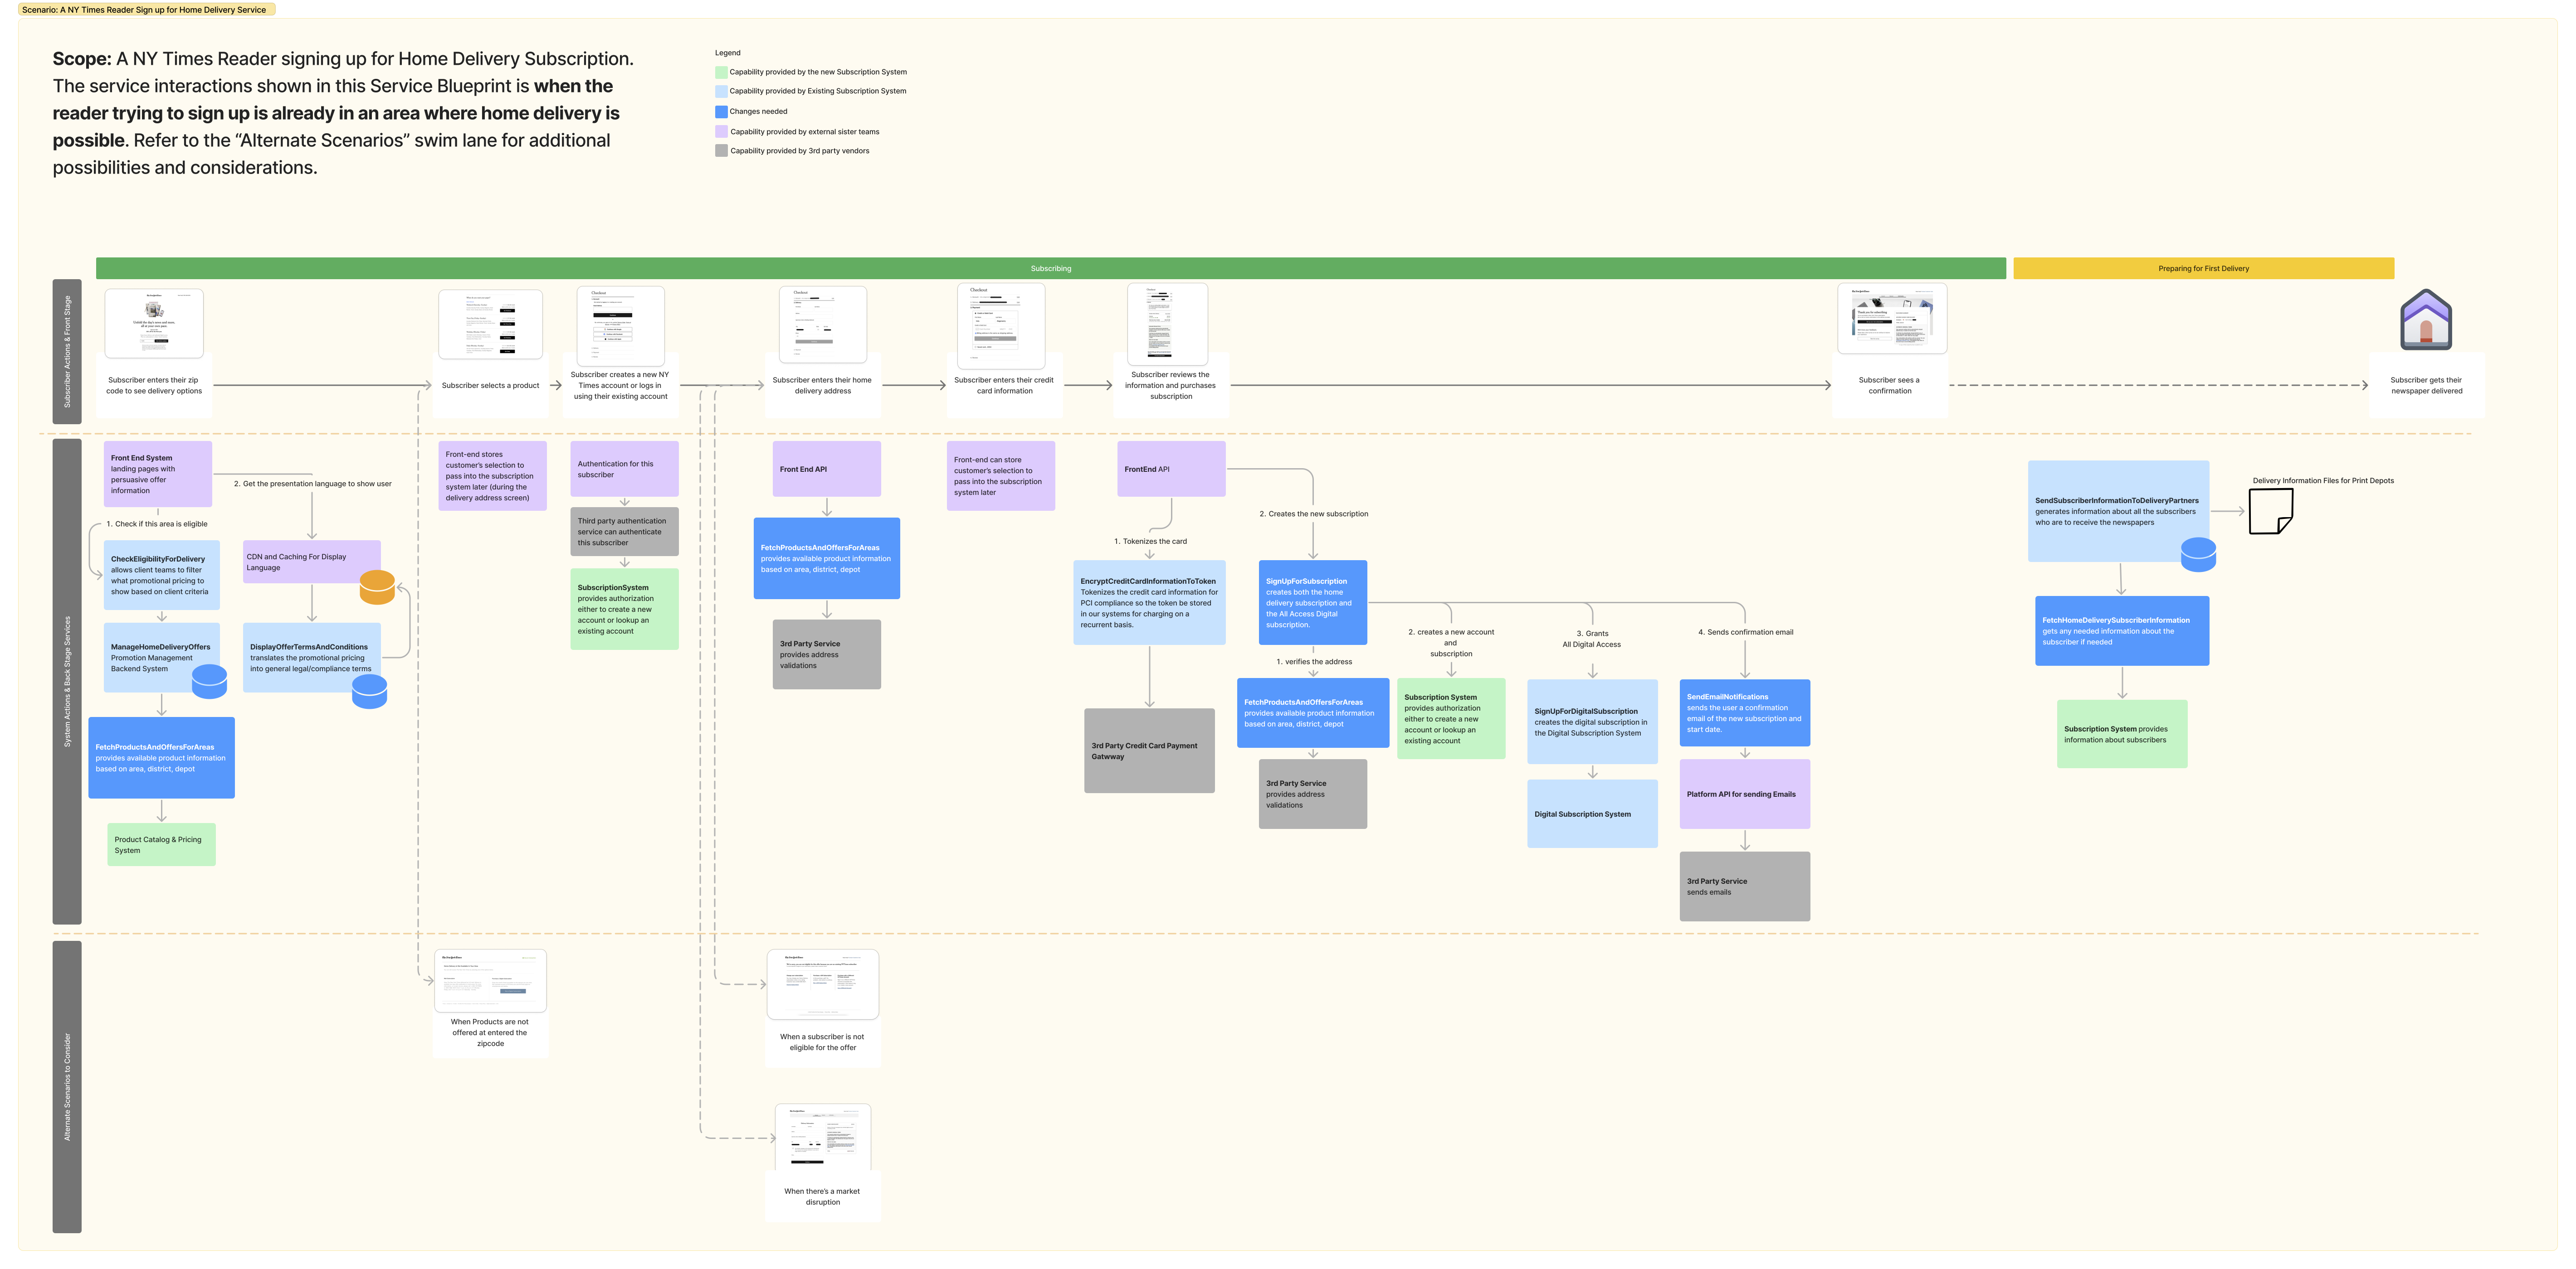This screenshot has height=1269, width=2576.
Task: Select the Authentication for this subscriber box
Action: pyautogui.click(x=624, y=469)
